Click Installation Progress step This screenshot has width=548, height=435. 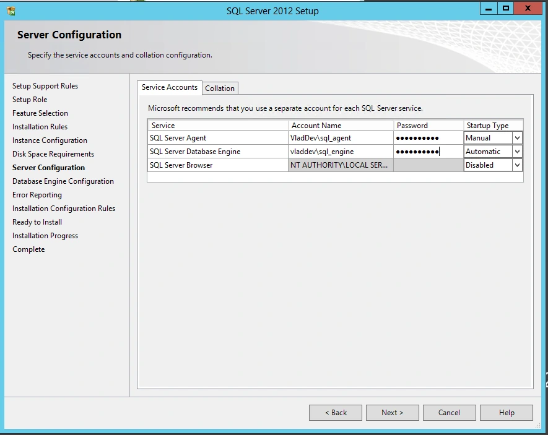(45, 236)
